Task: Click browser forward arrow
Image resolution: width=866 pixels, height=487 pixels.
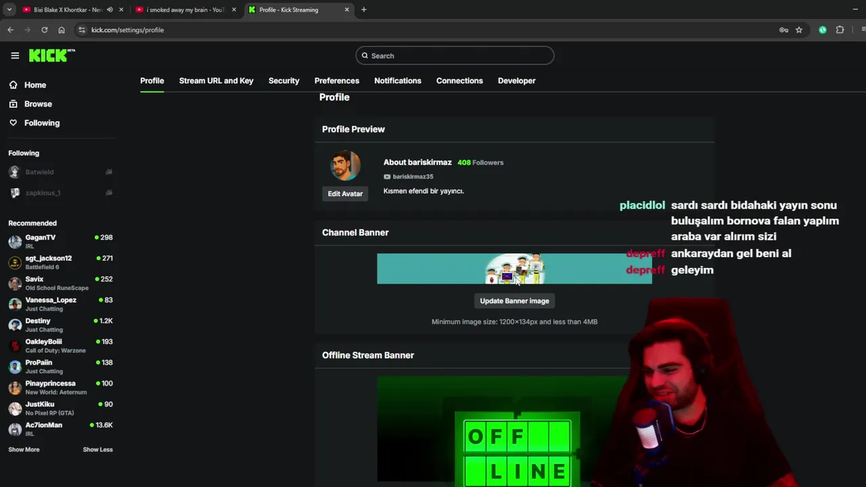Action: coord(27,30)
